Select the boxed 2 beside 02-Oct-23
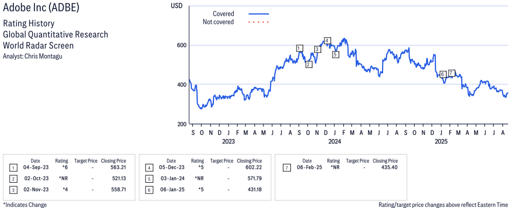The height and width of the screenshot is (208, 514). pos(13,179)
